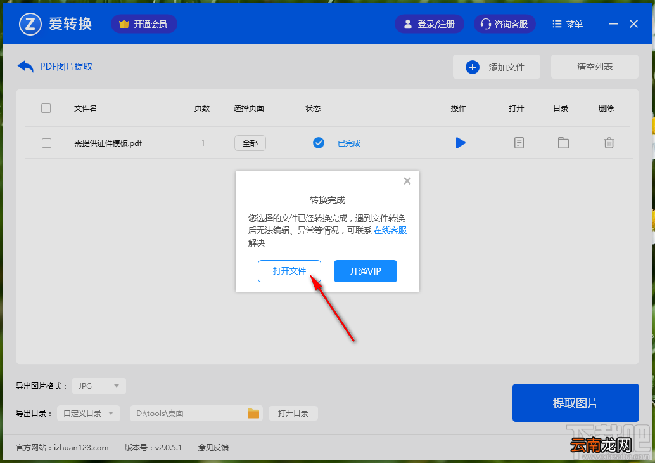Toggle the select-all checkbox in header row

[46, 108]
